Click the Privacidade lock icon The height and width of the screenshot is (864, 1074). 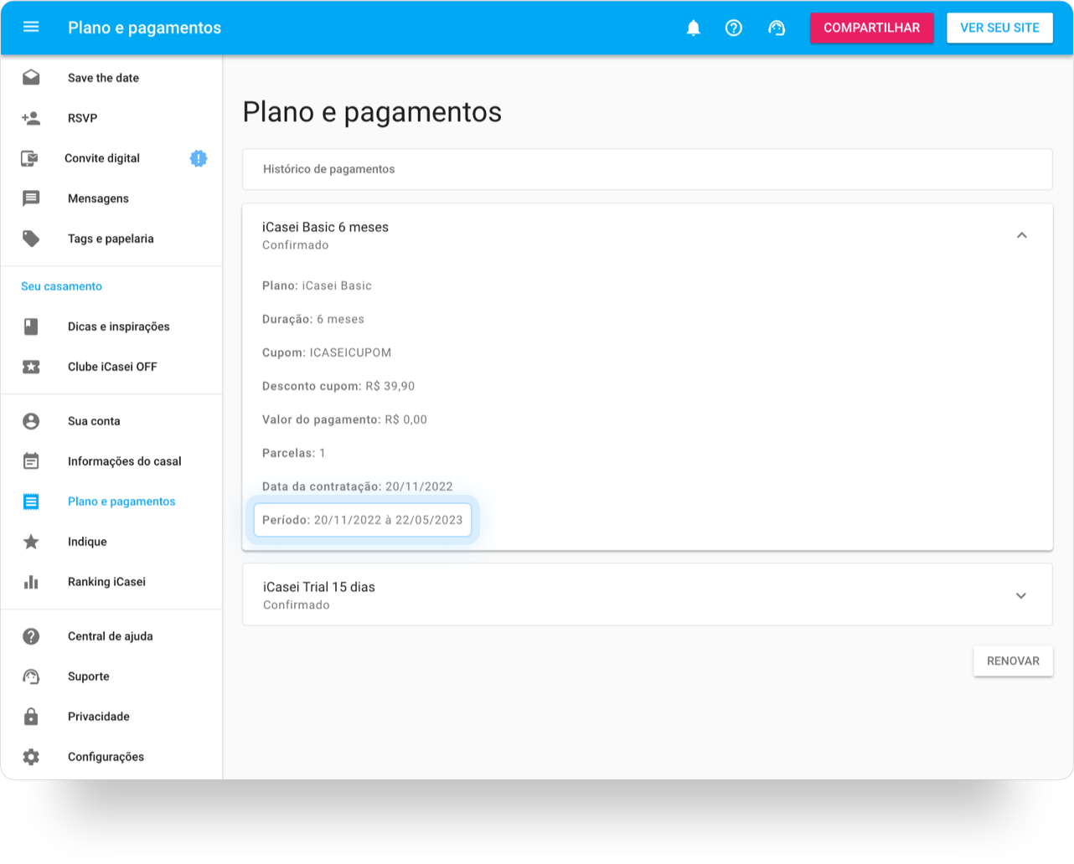pos(31,717)
